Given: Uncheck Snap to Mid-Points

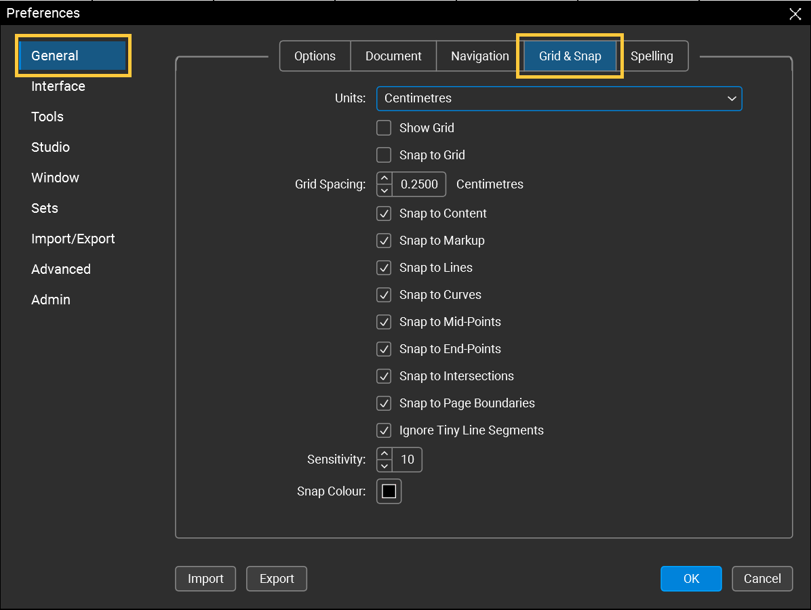Looking at the screenshot, I should click(384, 321).
